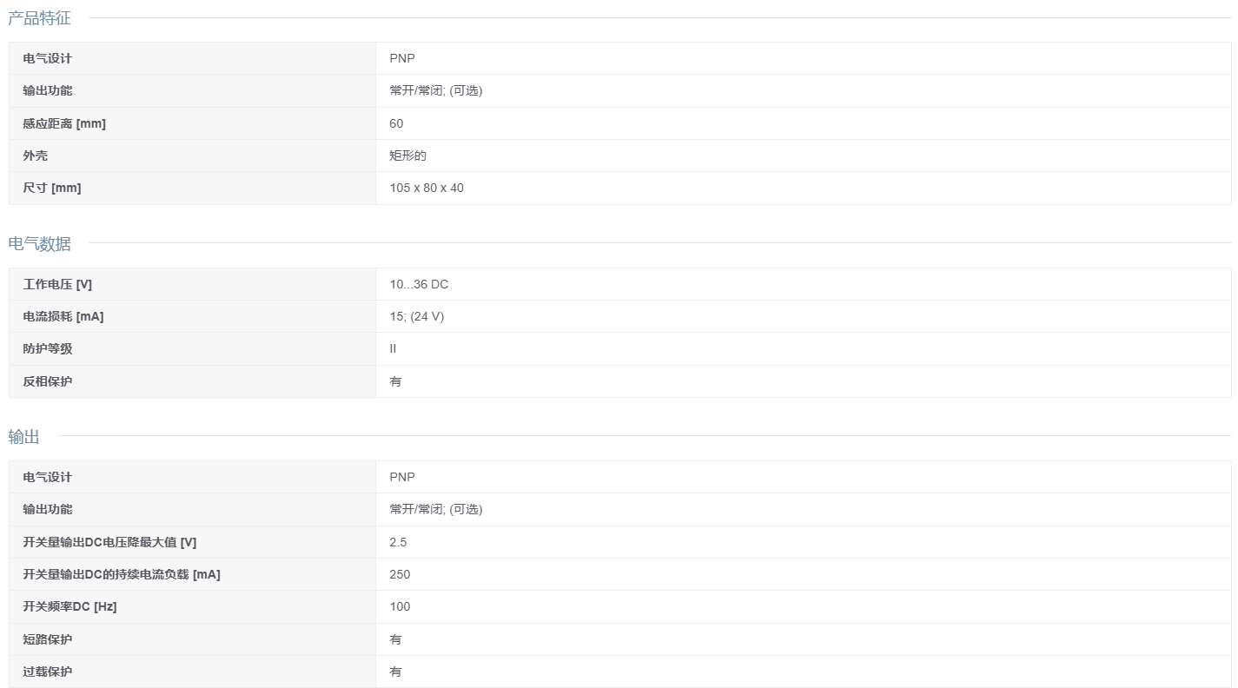
Task: Click PNP in the 产品特征 table
Action: pyautogui.click(x=402, y=58)
